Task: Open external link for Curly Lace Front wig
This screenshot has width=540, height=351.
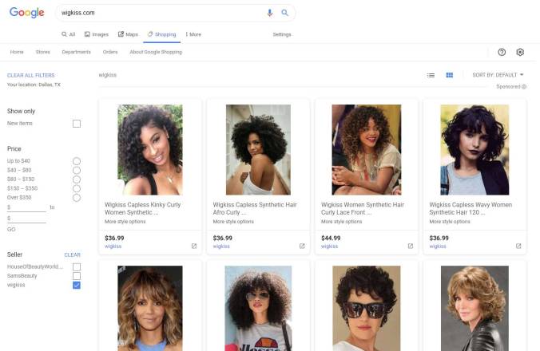Action: click(x=410, y=246)
